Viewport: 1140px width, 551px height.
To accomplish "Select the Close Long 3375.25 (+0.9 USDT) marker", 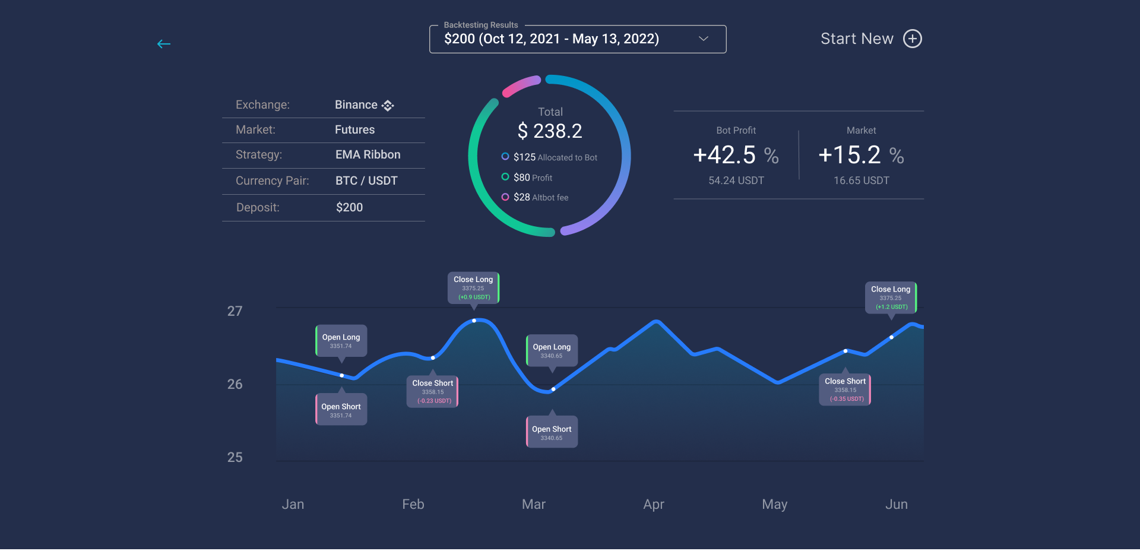I will point(473,288).
